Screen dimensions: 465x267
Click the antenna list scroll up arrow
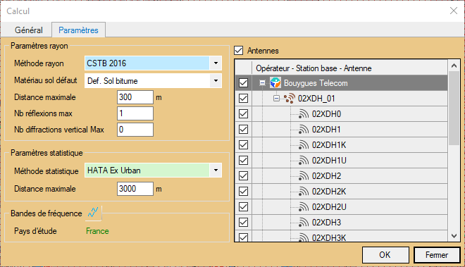(x=454, y=66)
